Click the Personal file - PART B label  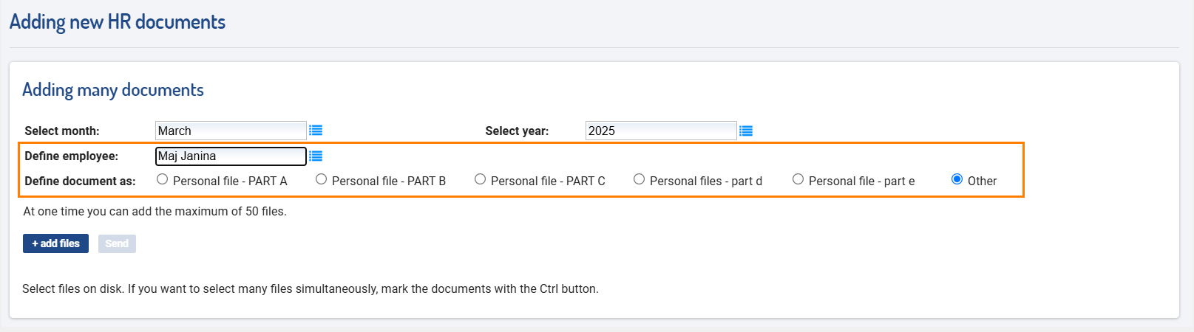pyautogui.click(x=389, y=181)
